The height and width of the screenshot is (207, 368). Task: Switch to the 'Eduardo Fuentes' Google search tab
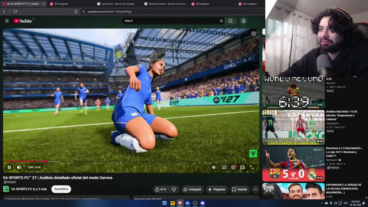tap(165, 4)
